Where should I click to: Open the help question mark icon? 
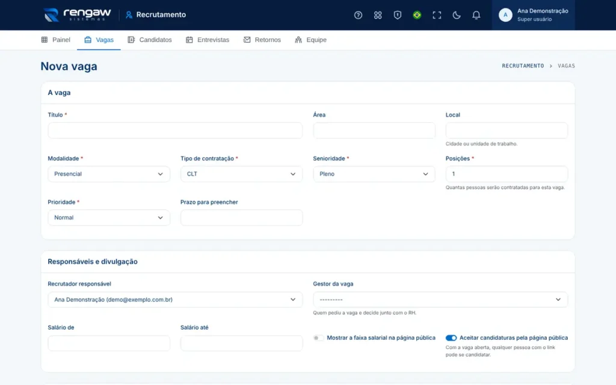coord(358,15)
